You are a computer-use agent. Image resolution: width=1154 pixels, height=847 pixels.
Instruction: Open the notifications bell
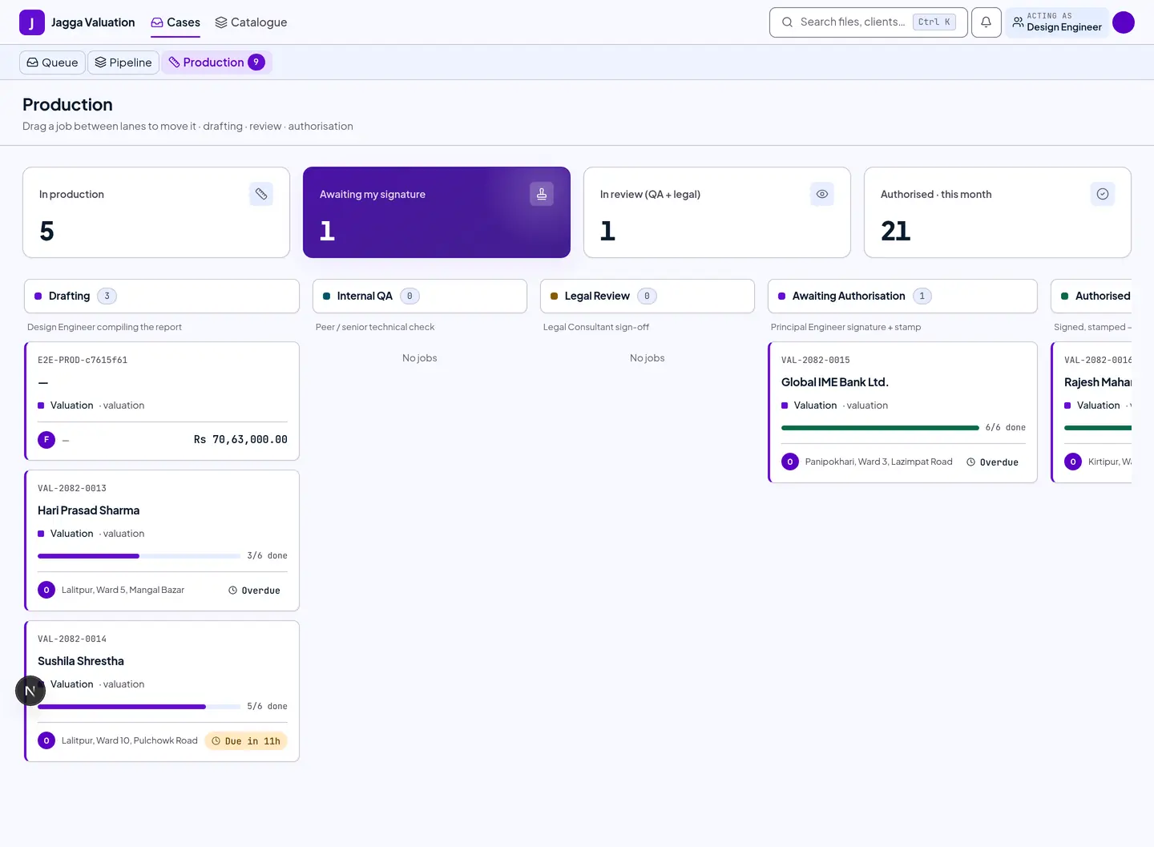[986, 22]
